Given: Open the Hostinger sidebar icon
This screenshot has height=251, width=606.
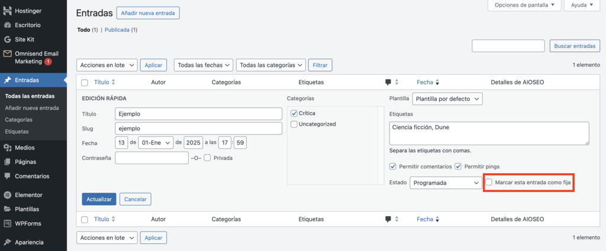Looking at the screenshot, I should 7,11.
